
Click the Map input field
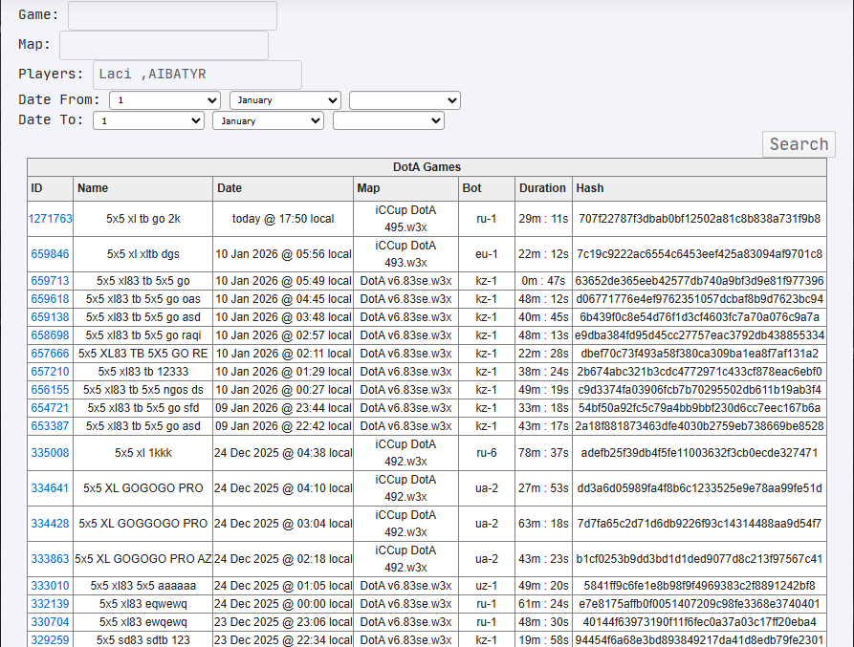coord(164,45)
